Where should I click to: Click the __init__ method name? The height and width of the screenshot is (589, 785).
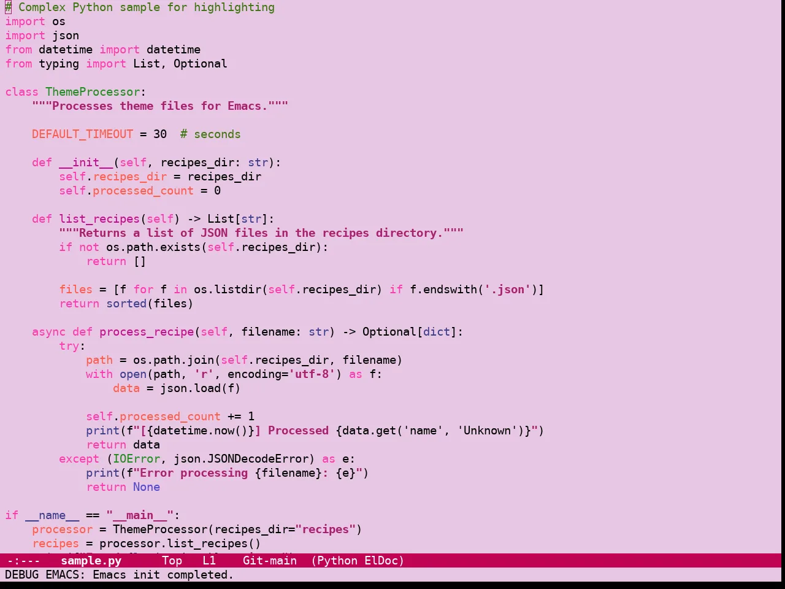(x=86, y=163)
